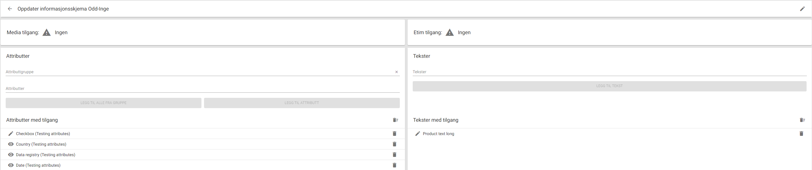The image size is (812, 170).
Task: Toggle view access eye on Country attribute
Action: click(11, 144)
